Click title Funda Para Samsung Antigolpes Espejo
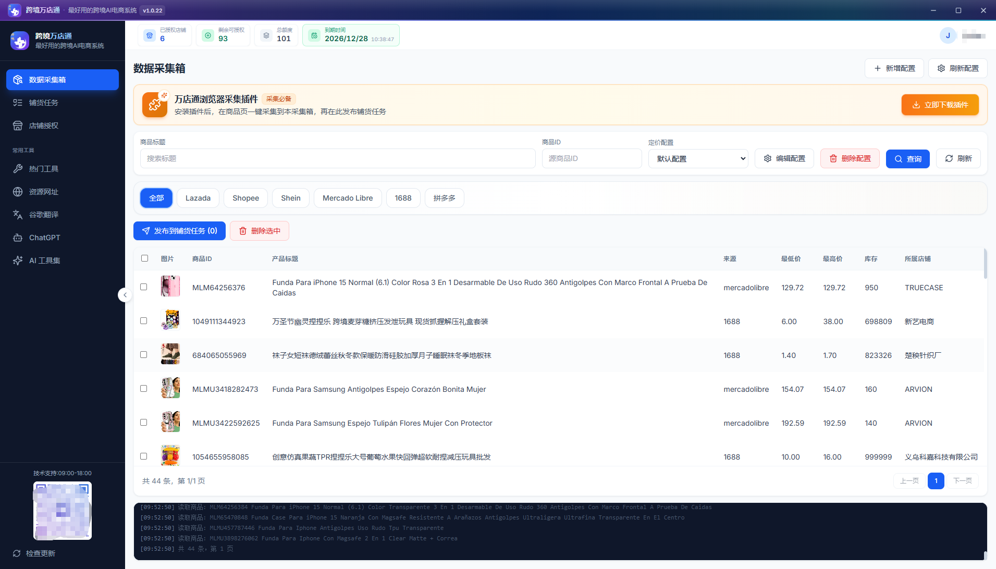Image resolution: width=996 pixels, height=569 pixels. (x=379, y=389)
